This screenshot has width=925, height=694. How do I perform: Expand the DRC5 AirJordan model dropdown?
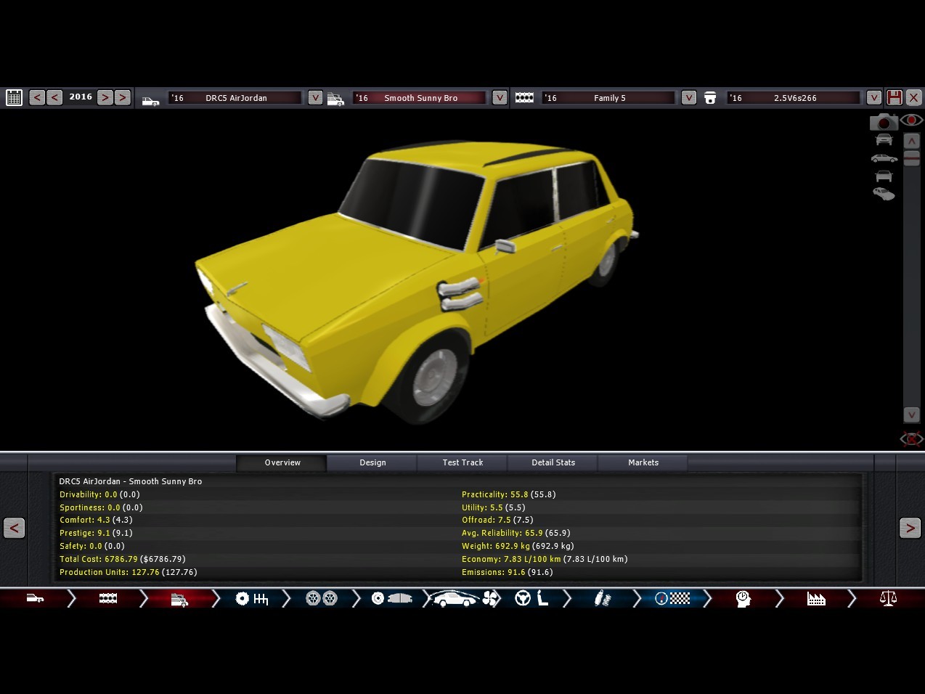tap(315, 97)
